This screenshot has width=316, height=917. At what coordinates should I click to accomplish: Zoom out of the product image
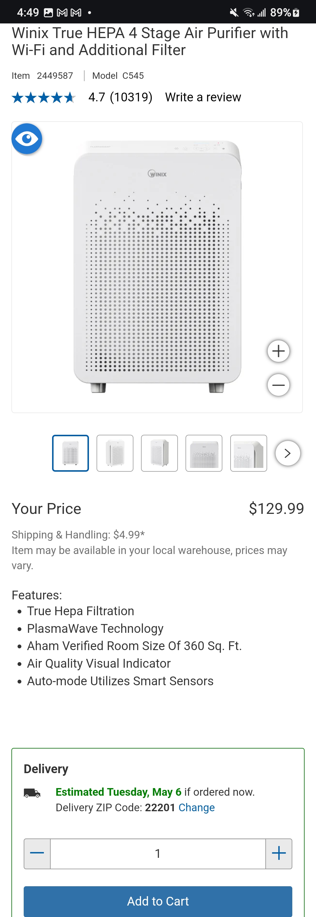[278, 385]
